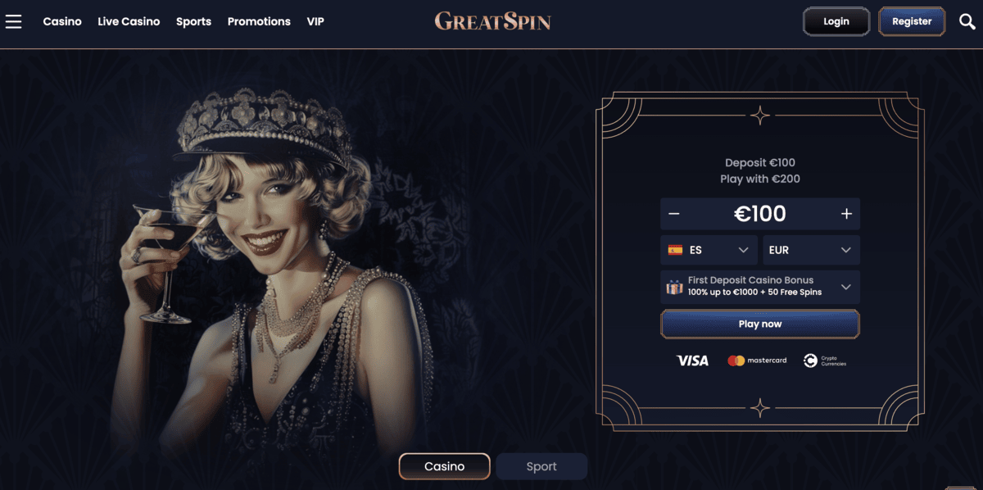This screenshot has height=490, width=983.
Task: Click the GreatSpin logo
Action: [492, 21]
